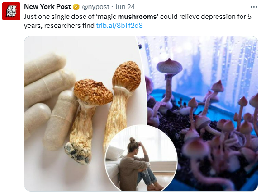261x192 pixels.
Task: Click the bottom-most capsule beside the mushroom stem
Action: click(59, 120)
